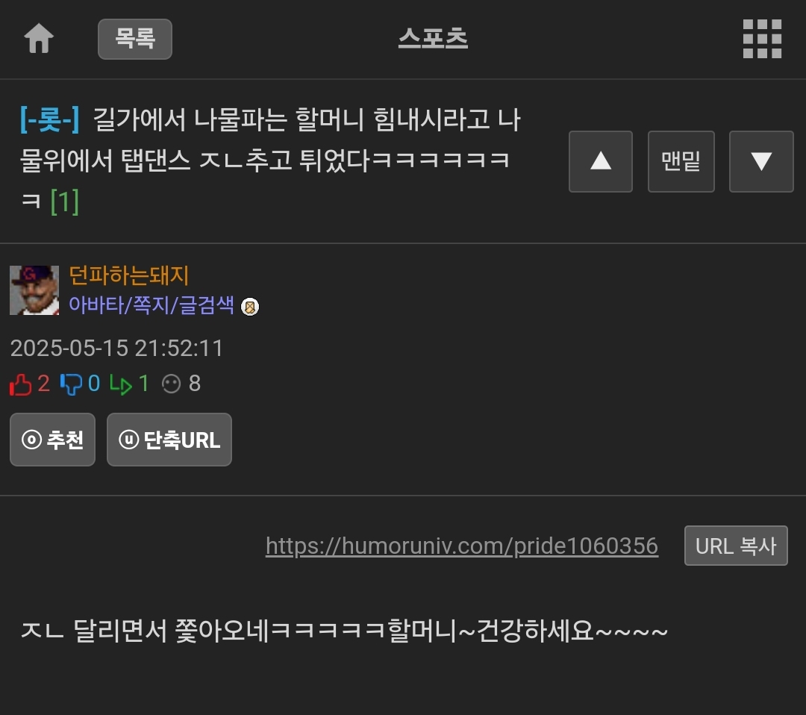
Task: Return to list with 목록 button
Action: click(x=134, y=39)
